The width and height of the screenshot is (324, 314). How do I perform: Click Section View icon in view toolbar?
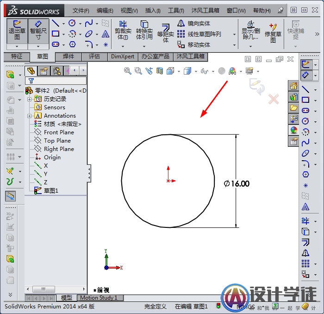(x=160, y=71)
